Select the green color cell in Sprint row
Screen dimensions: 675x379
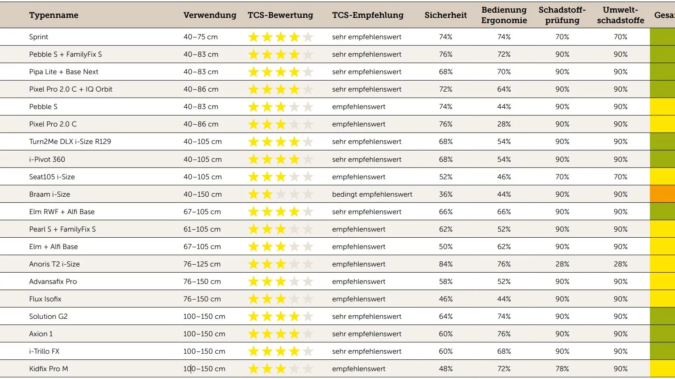(x=662, y=37)
